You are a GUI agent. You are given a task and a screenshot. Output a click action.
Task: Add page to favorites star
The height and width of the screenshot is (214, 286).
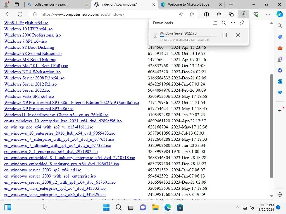coord(192,14)
